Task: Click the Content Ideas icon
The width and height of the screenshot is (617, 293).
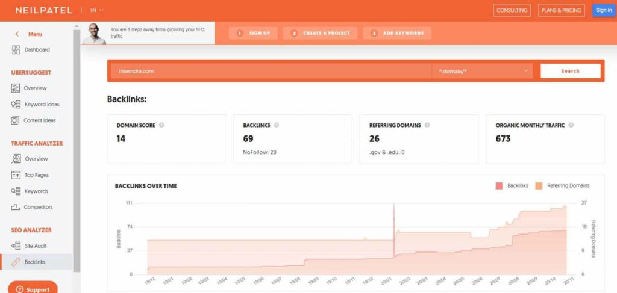Action: [x=15, y=120]
